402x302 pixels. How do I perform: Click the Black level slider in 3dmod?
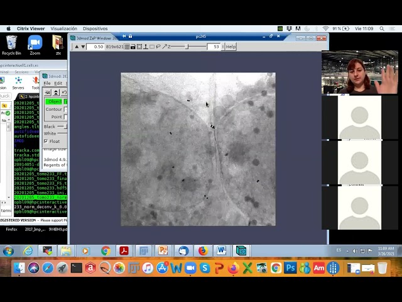(x=63, y=126)
